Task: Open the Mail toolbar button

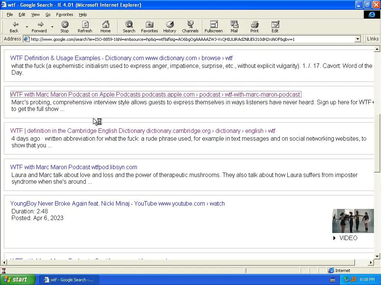Action: [x=234, y=27]
